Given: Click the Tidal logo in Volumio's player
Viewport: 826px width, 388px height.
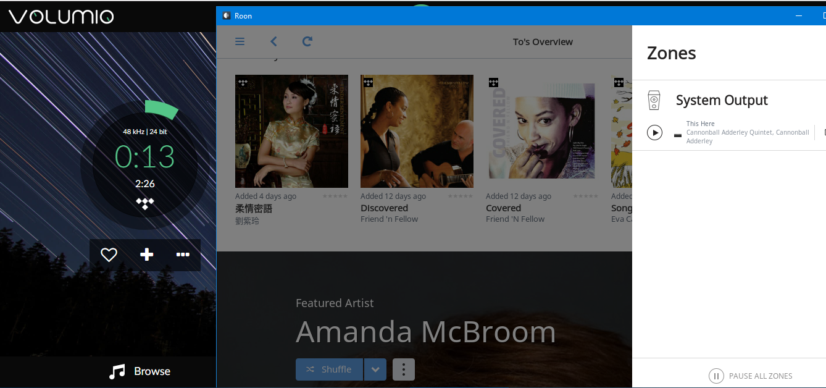Looking at the screenshot, I should (x=145, y=203).
